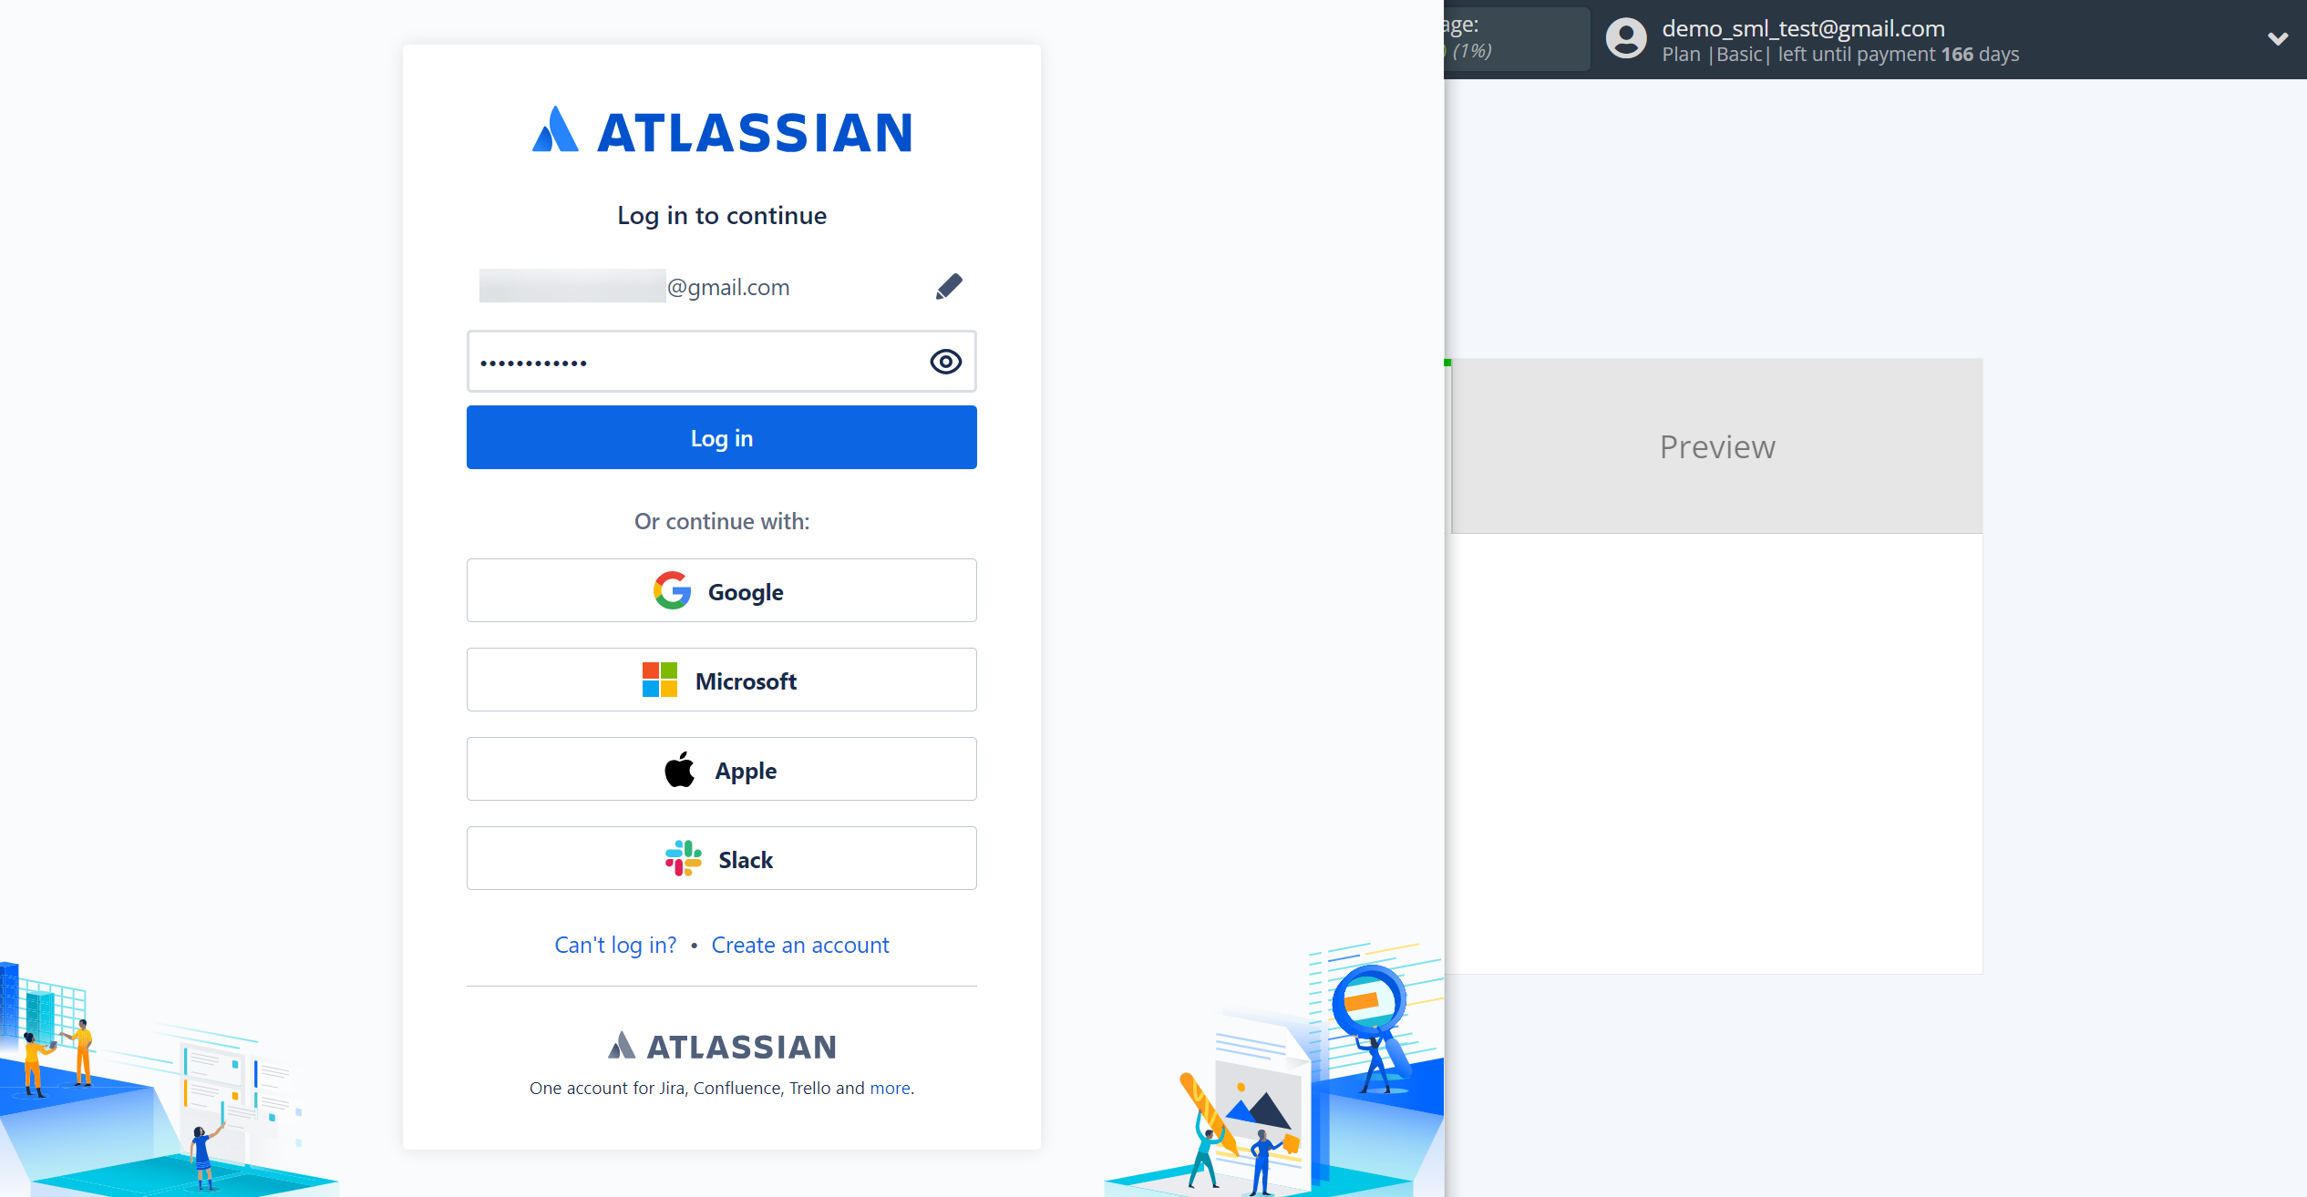
Task: Click Log in button to submit
Action: (x=722, y=437)
